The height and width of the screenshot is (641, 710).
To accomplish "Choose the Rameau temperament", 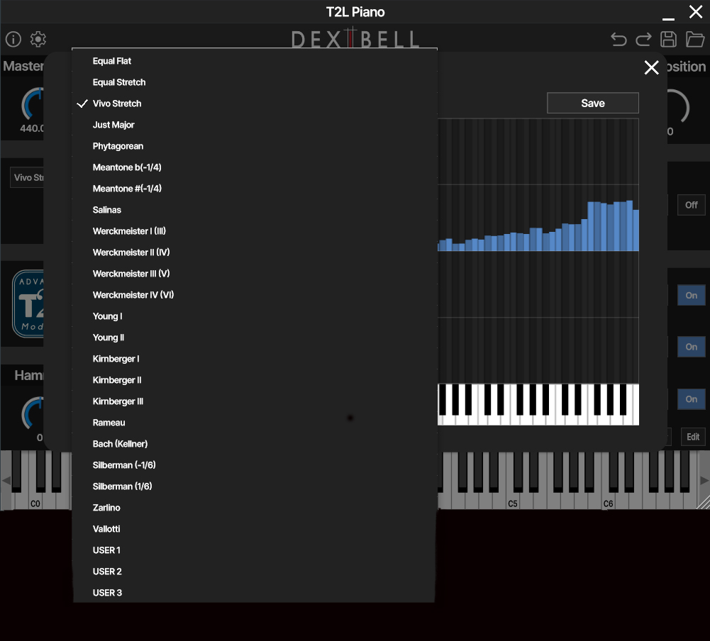I will pos(254,423).
